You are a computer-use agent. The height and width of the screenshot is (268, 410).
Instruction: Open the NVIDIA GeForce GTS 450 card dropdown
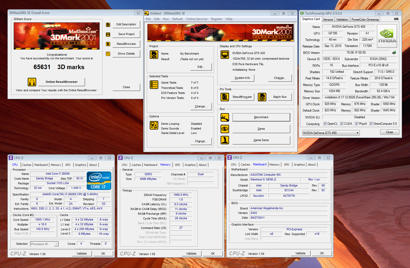331,133
